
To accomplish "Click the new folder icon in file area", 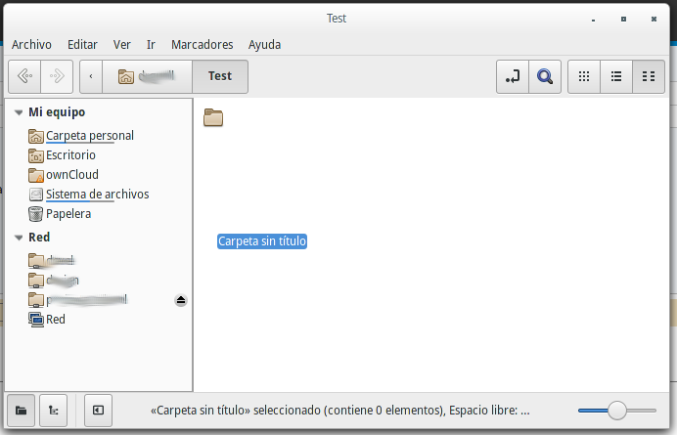I will tap(213, 118).
